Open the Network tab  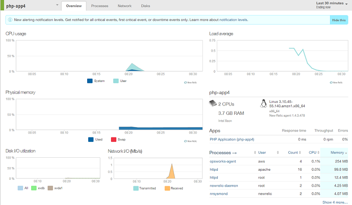pyautogui.click(x=125, y=6)
